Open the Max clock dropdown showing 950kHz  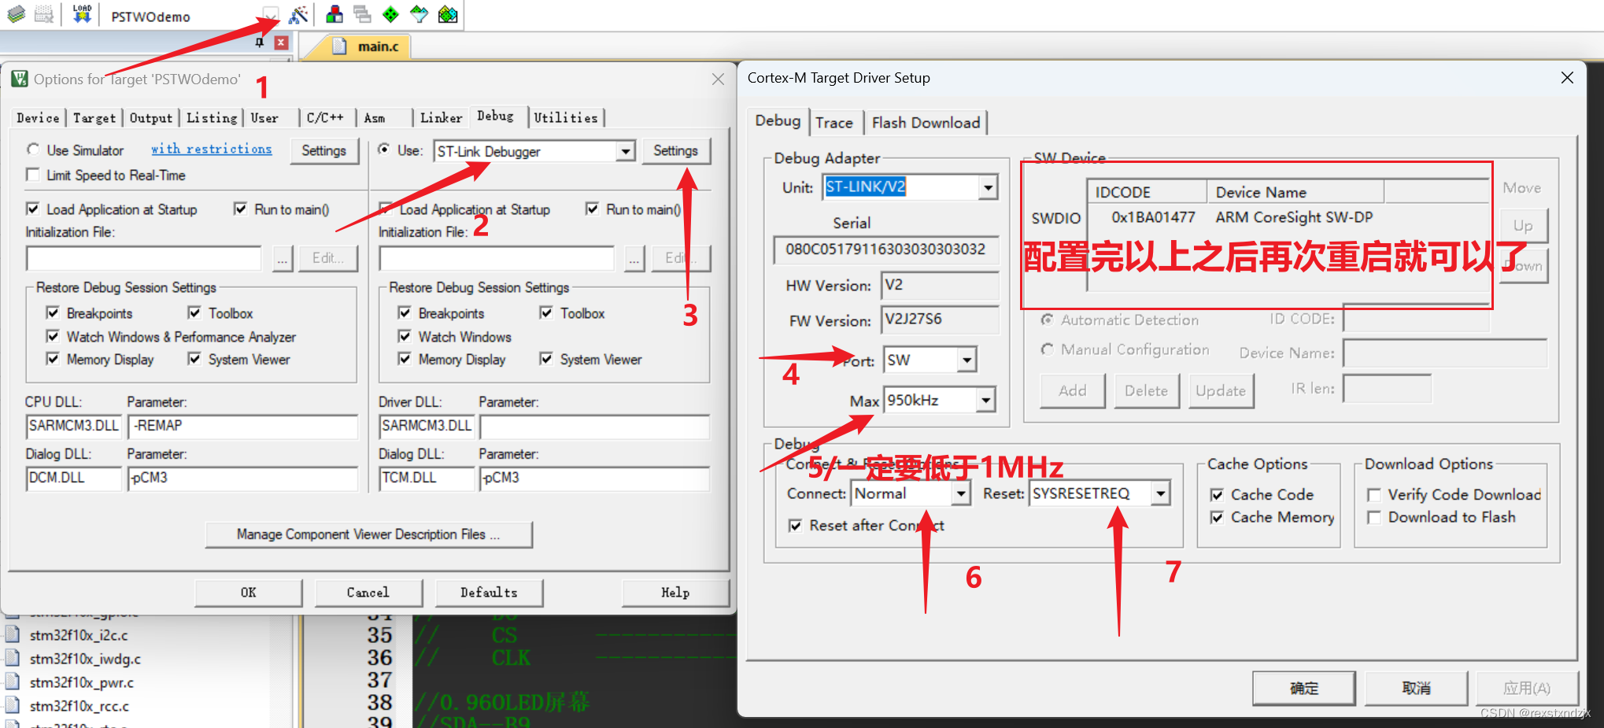tap(986, 400)
